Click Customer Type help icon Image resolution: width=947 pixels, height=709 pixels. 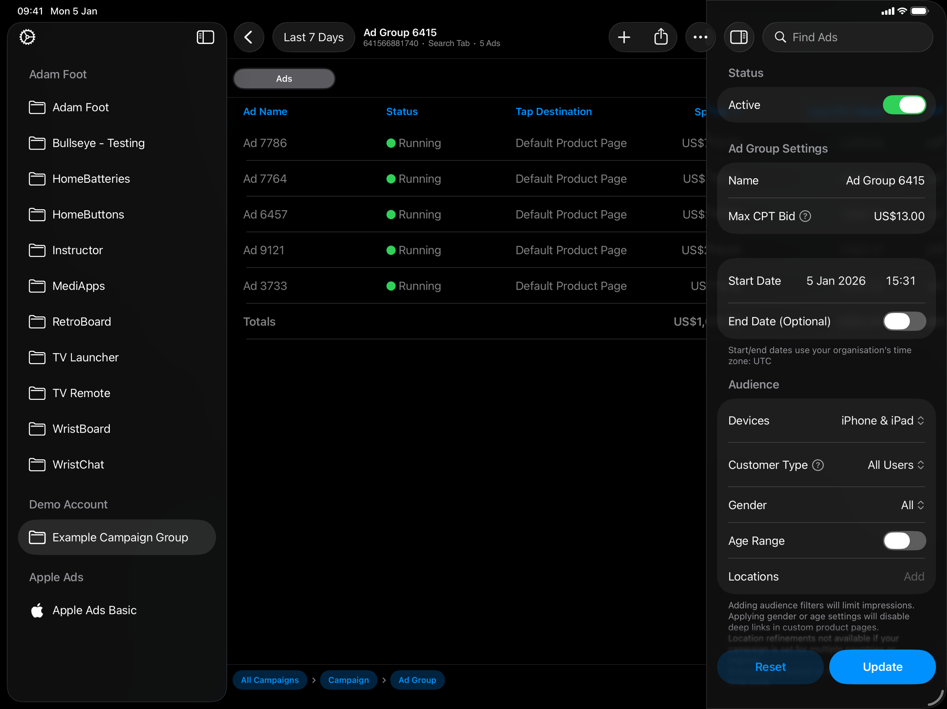point(818,465)
